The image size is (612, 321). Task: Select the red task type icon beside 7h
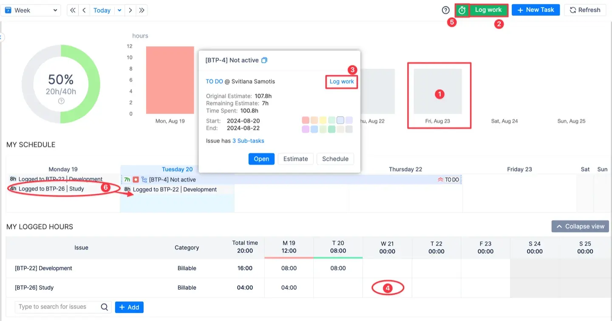[x=135, y=179]
